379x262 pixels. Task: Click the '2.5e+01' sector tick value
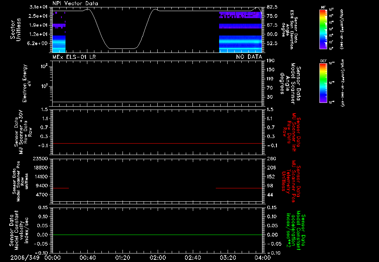point(38,16)
